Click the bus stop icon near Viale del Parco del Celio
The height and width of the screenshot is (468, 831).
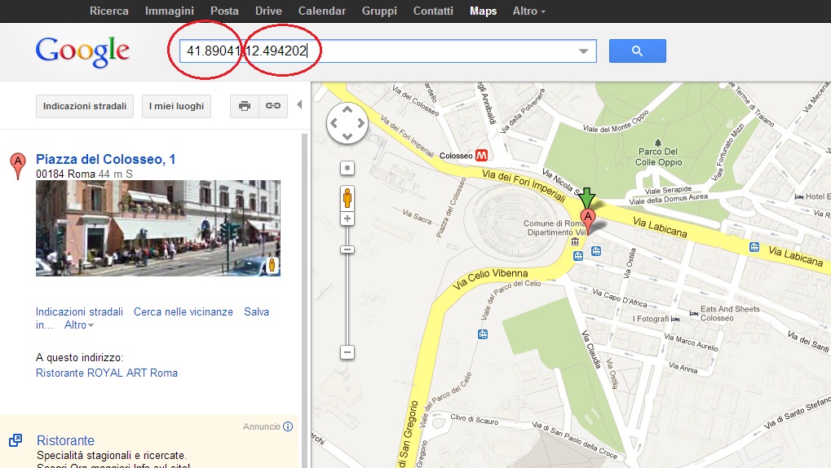[483, 334]
